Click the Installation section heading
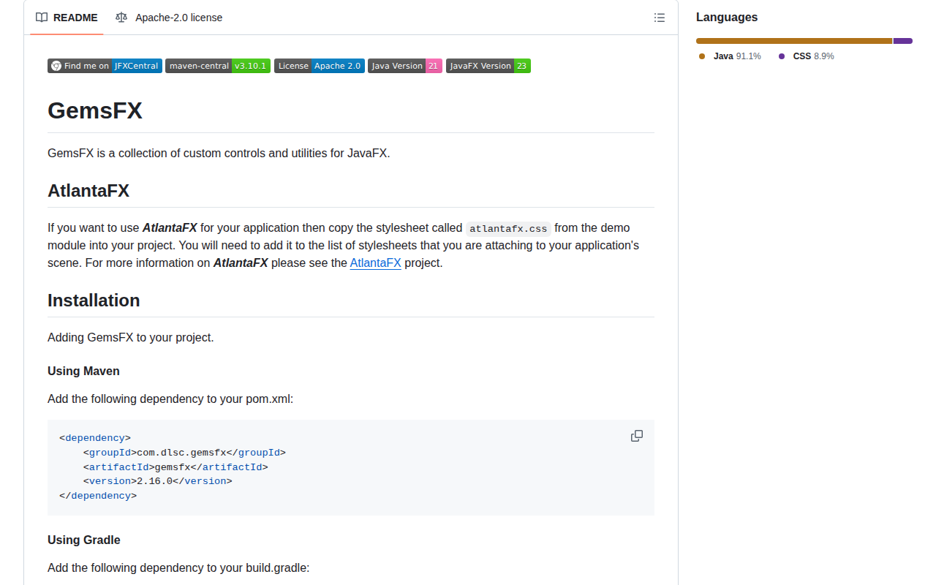936x585 pixels. pos(94,301)
